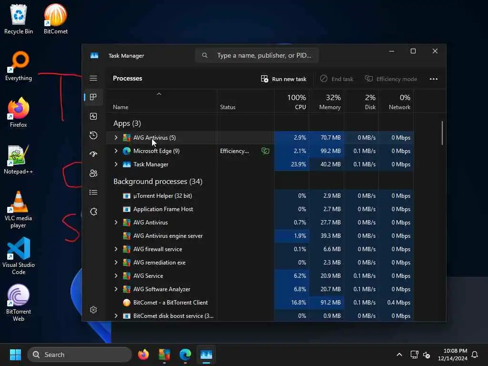The height and width of the screenshot is (366, 488).
Task: Open AVG Antivirus from the taskbar
Action: click(164, 355)
